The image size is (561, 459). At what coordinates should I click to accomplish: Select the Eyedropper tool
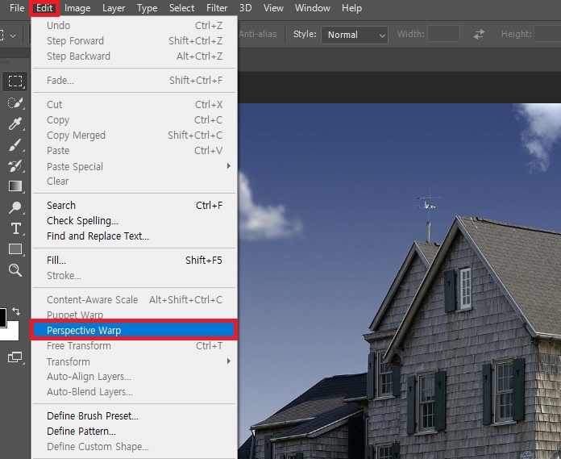tap(15, 124)
